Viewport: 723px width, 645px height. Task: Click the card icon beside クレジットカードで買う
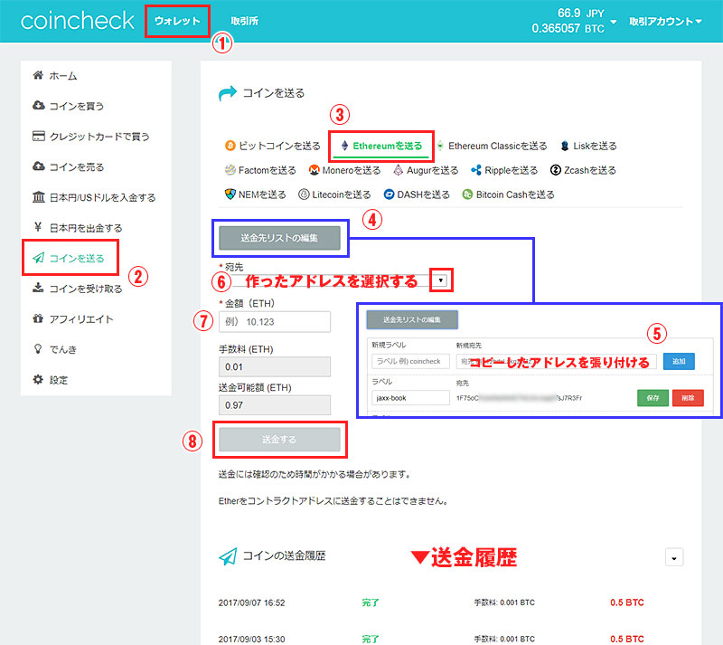[x=38, y=136]
